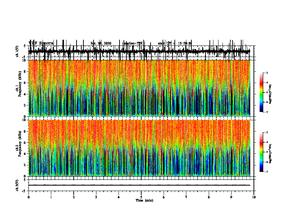
Task: Click the ch.2 spectrogram plot
Action: click(x=139, y=148)
